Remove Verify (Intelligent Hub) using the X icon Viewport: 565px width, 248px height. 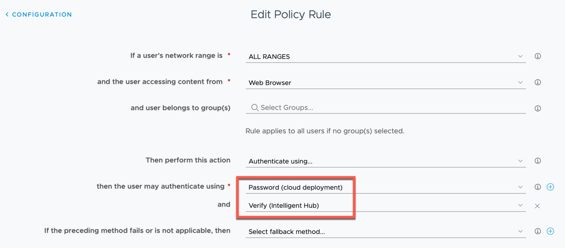[x=538, y=206]
